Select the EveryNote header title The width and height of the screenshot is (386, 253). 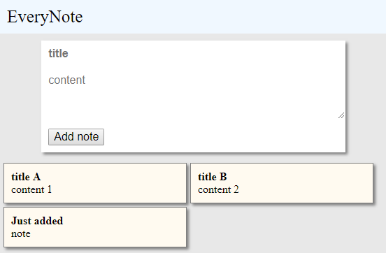(45, 17)
